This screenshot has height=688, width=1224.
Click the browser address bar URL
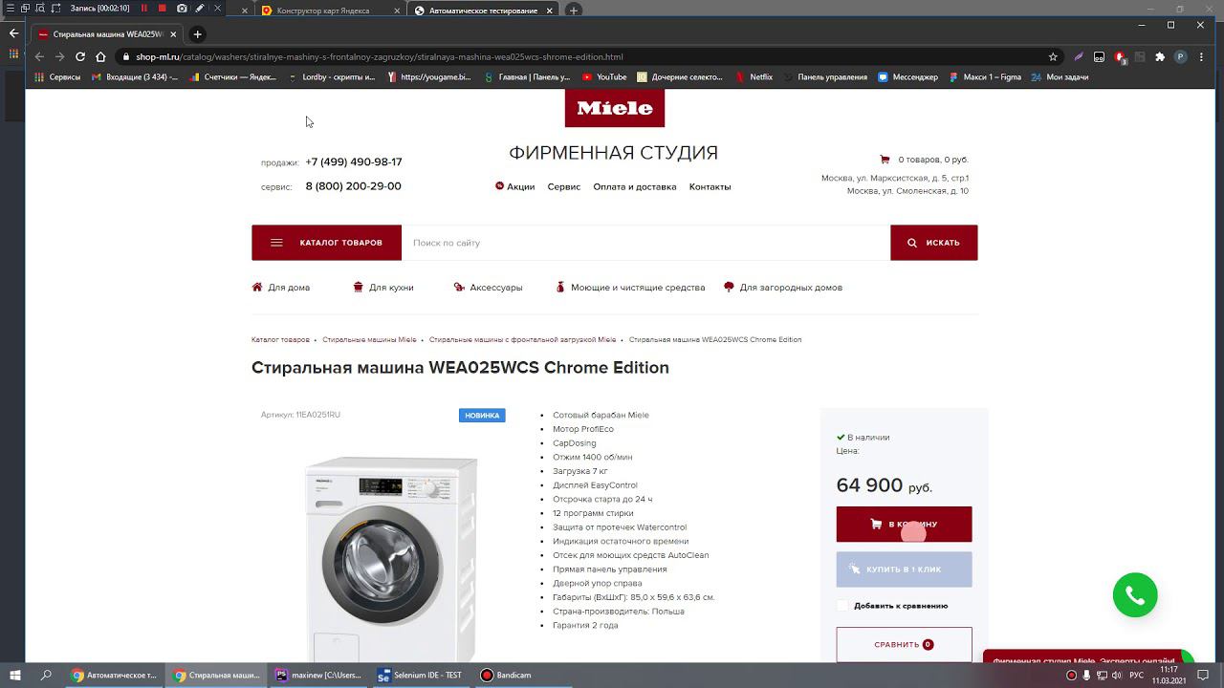[379, 56]
